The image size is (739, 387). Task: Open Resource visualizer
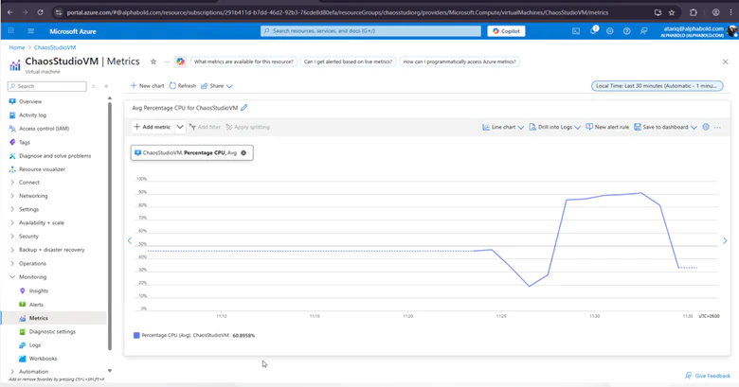(x=42, y=169)
